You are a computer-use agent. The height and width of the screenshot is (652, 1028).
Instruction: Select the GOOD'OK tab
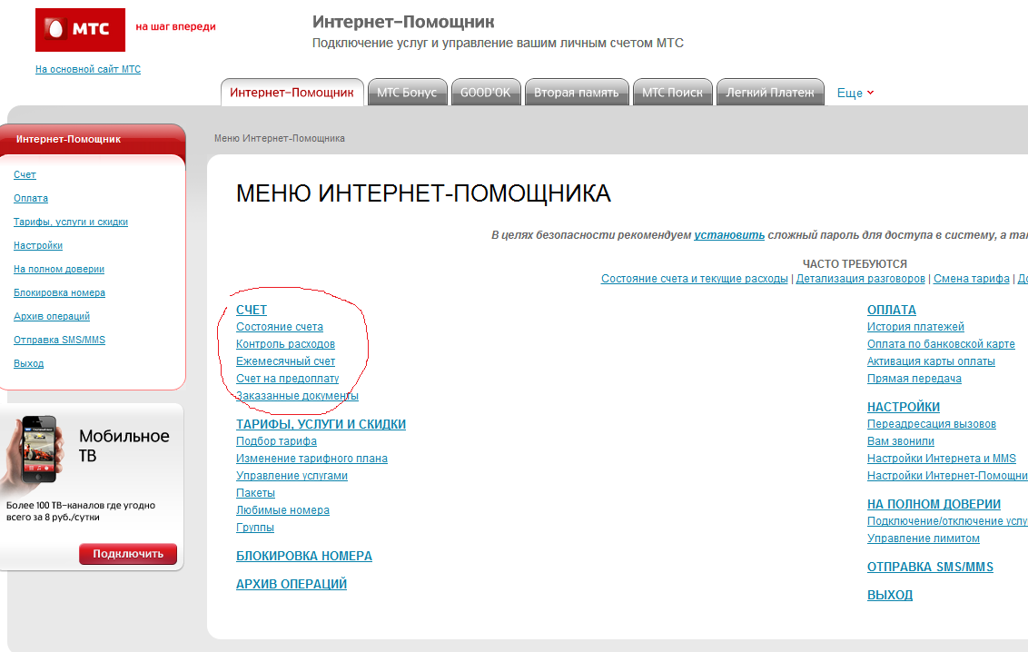pos(485,93)
